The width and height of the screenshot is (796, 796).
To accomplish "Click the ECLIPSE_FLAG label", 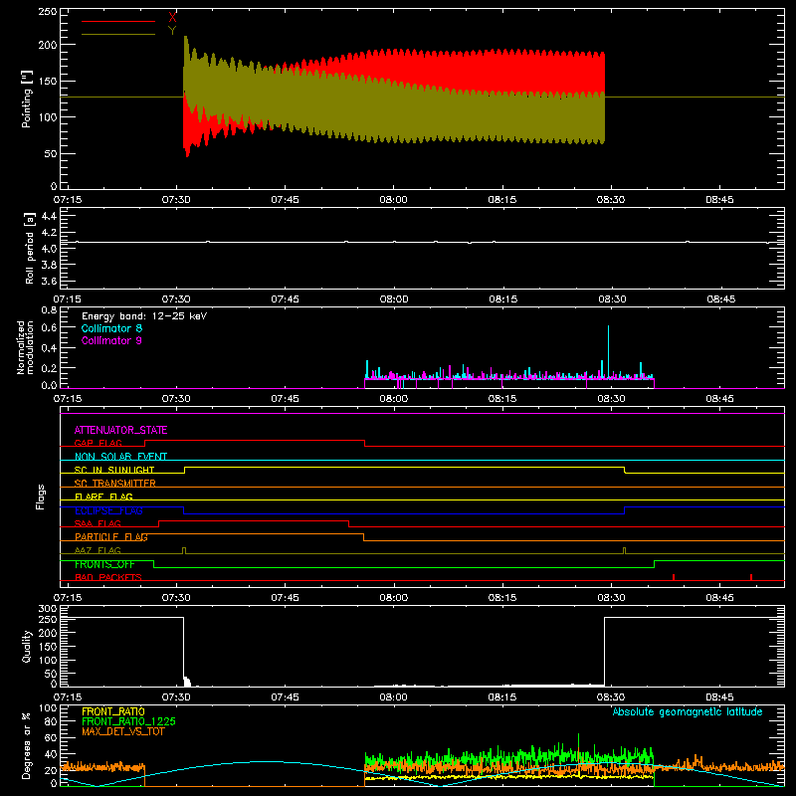I will coord(108,510).
